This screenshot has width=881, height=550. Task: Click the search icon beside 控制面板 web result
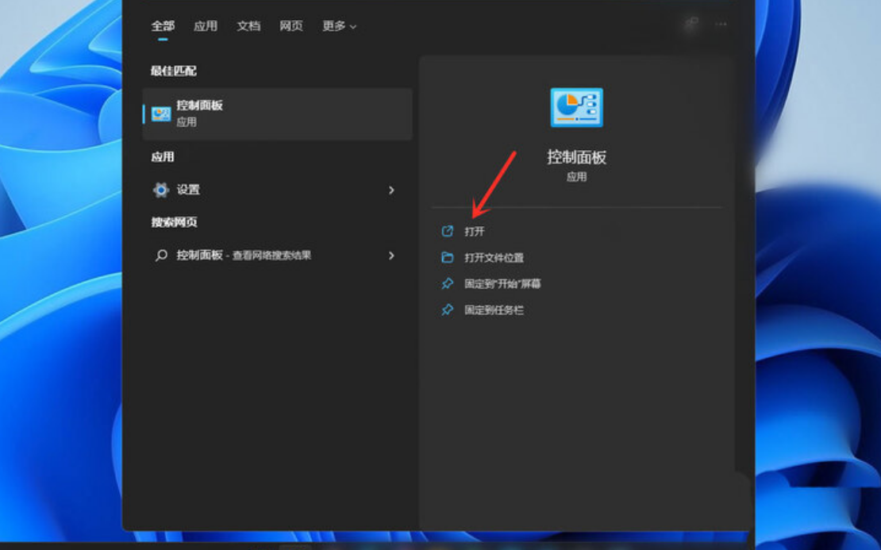point(161,256)
